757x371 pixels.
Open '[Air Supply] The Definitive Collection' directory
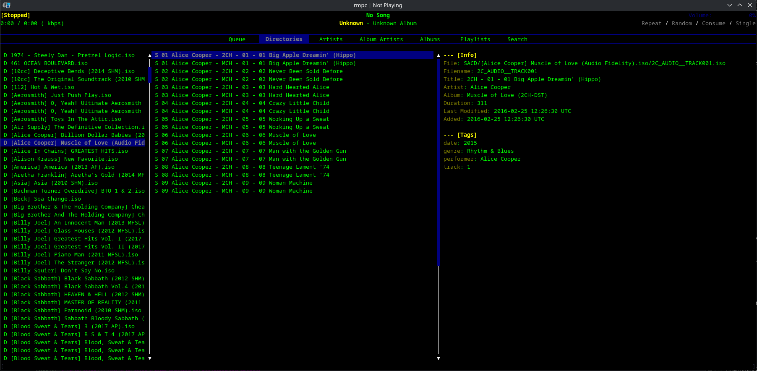click(74, 127)
